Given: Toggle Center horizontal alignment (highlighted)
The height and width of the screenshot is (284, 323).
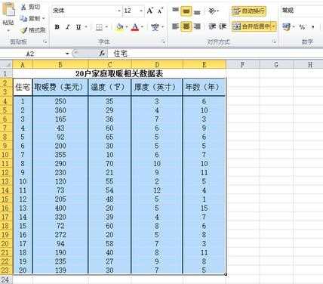Looking at the screenshot, I should 186,26.
